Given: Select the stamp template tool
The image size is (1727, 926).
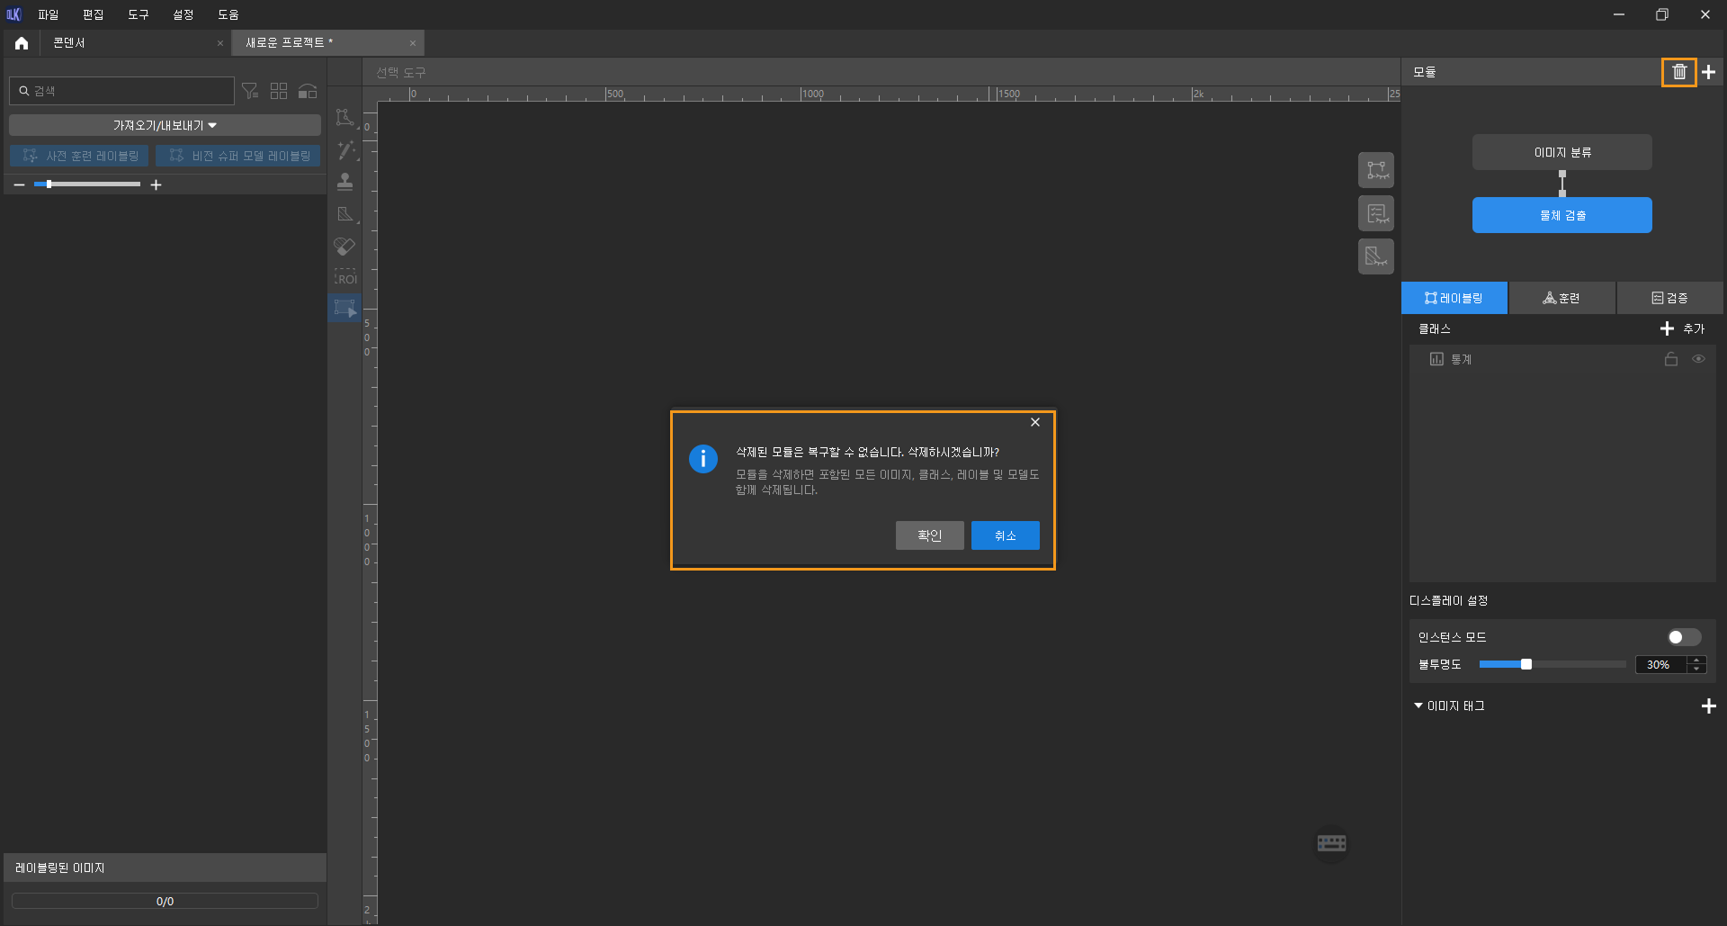Looking at the screenshot, I should pos(345,182).
